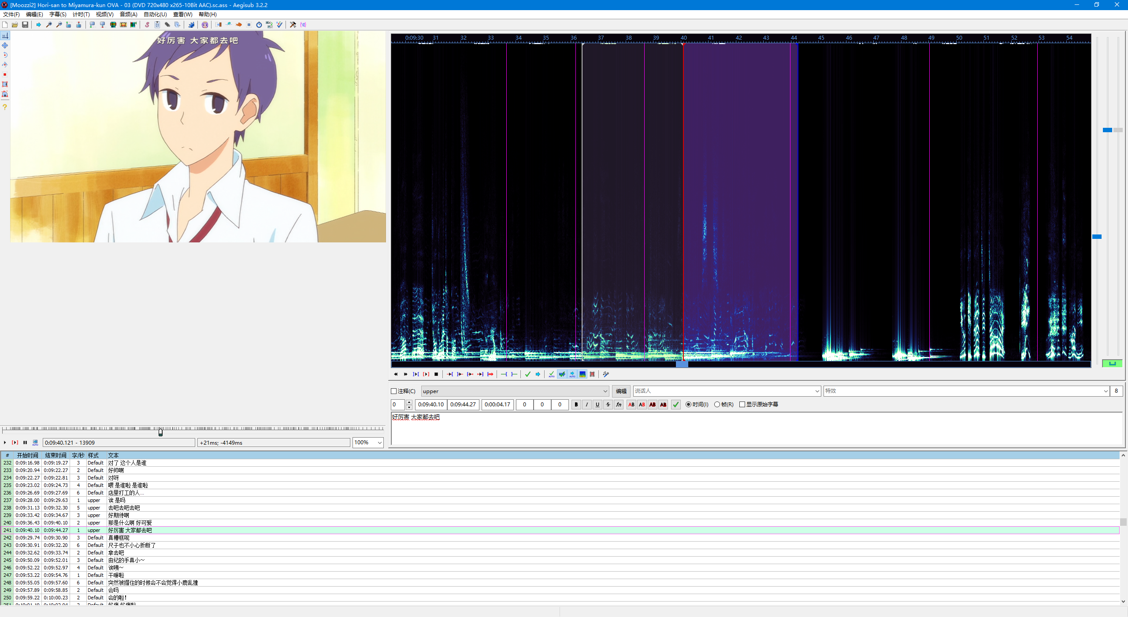The width and height of the screenshot is (1128, 617).
Task: Open Options hammer and wrench icon
Action: (x=293, y=25)
